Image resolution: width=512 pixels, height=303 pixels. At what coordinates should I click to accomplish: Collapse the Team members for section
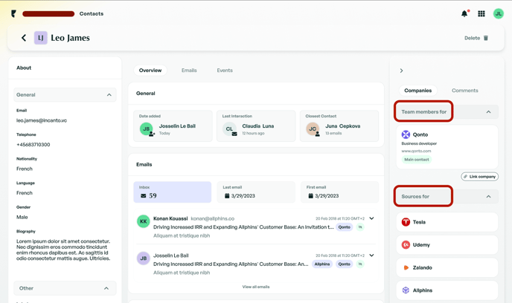point(488,112)
